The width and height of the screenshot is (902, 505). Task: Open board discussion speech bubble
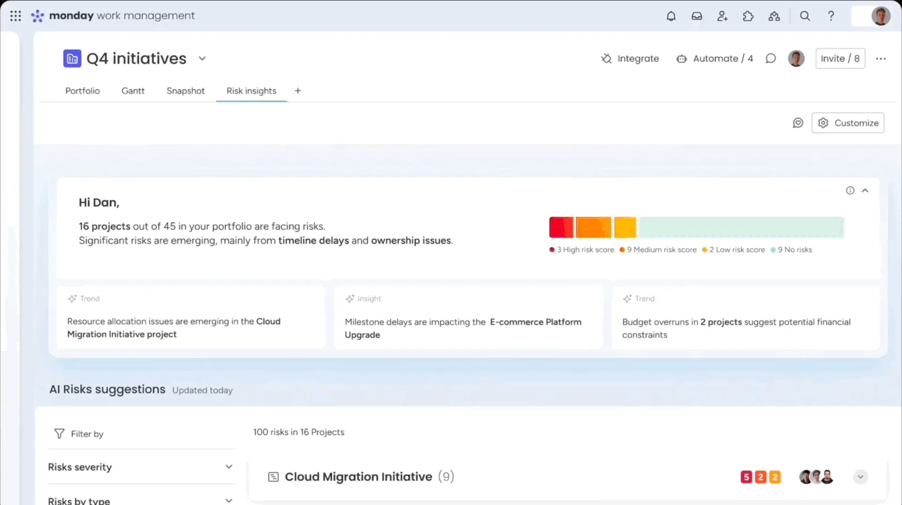(770, 59)
